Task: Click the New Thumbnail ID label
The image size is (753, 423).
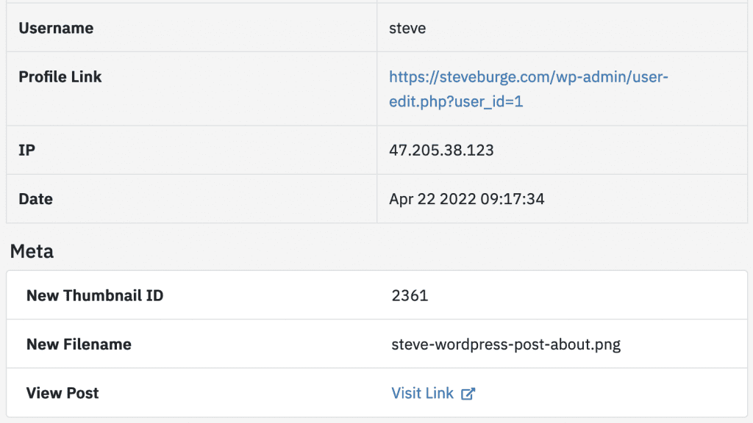Action: pyautogui.click(x=95, y=295)
